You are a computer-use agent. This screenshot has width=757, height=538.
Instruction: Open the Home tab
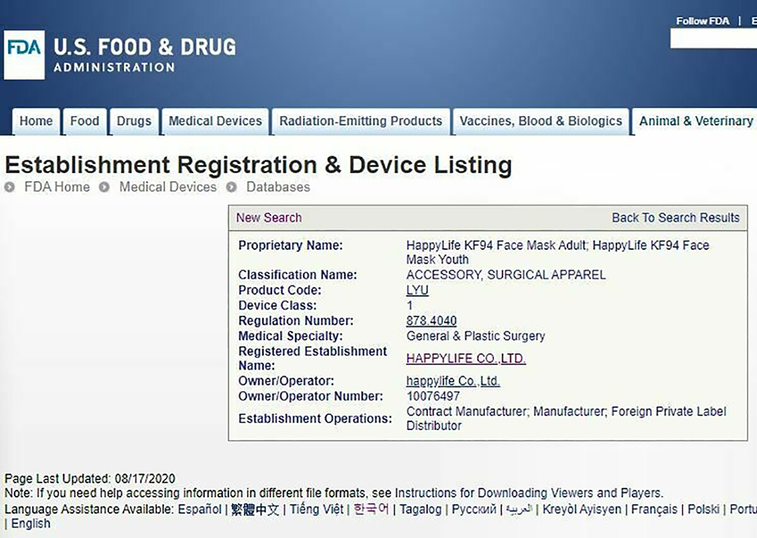(36, 121)
